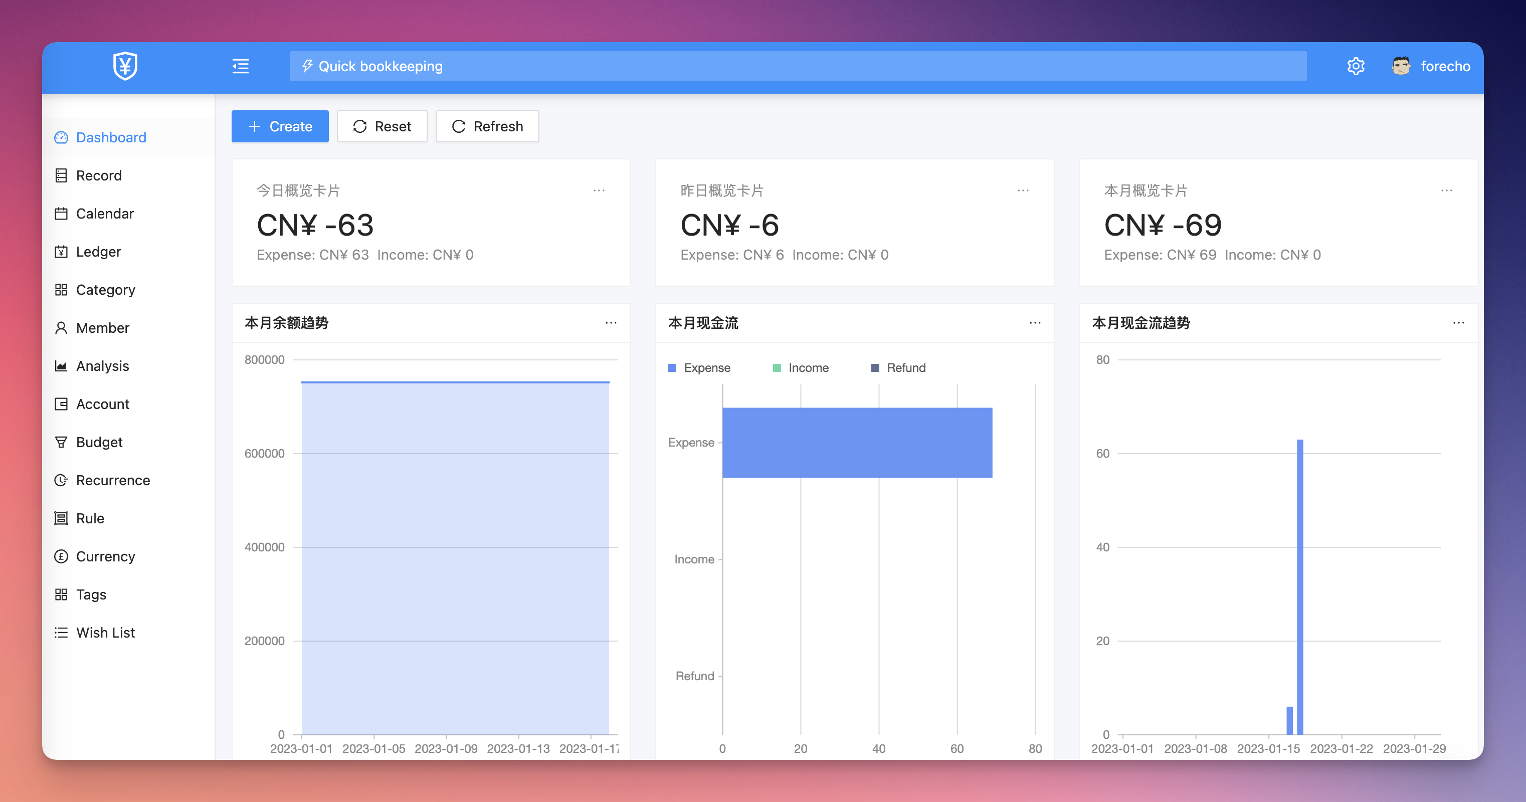The width and height of the screenshot is (1526, 802).
Task: Click the Analysis chart icon
Action: point(61,366)
